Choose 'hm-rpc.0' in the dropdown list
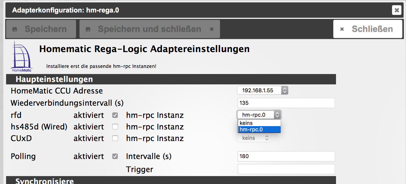This screenshot has height=184, width=406. [259, 129]
